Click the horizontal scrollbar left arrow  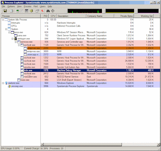click(42, 145)
